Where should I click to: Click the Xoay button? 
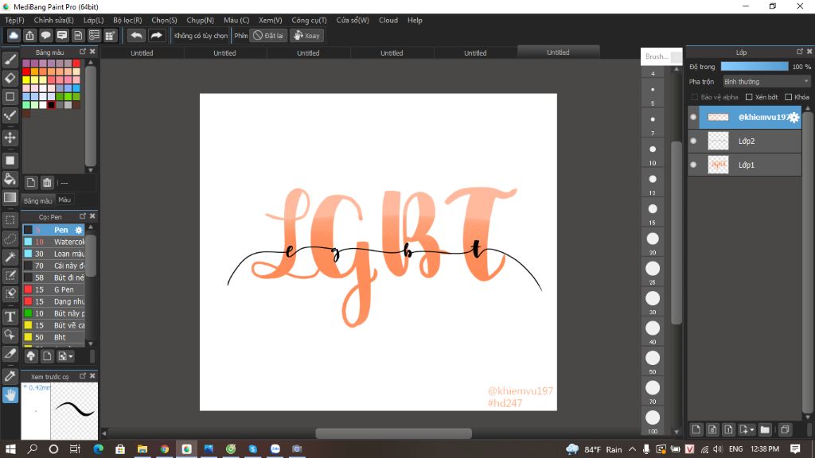(306, 35)
